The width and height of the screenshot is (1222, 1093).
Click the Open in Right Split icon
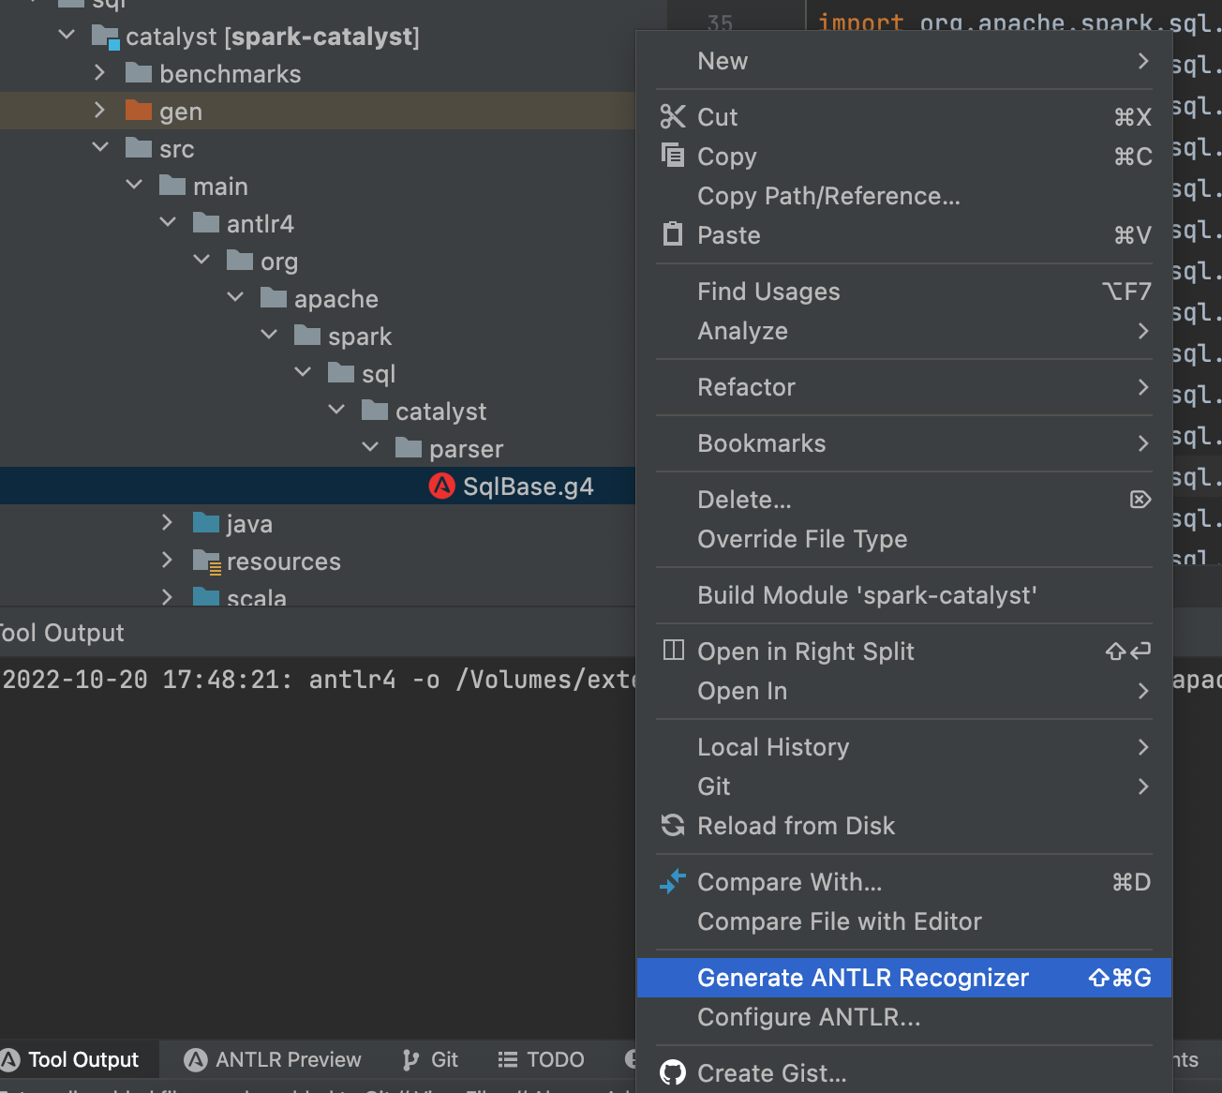coord(673,651)
